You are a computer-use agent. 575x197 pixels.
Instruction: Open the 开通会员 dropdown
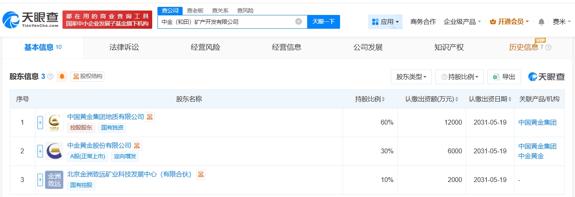click(509, 22)
